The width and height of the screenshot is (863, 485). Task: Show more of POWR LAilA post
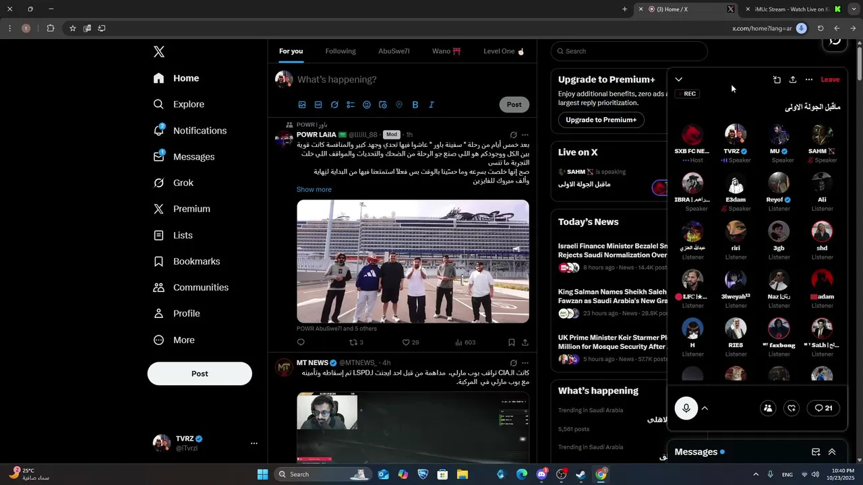(314, 189)
